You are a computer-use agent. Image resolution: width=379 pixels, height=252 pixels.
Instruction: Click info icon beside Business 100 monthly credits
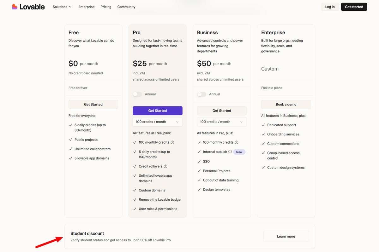pyautogui.click(x=237, y=142)
